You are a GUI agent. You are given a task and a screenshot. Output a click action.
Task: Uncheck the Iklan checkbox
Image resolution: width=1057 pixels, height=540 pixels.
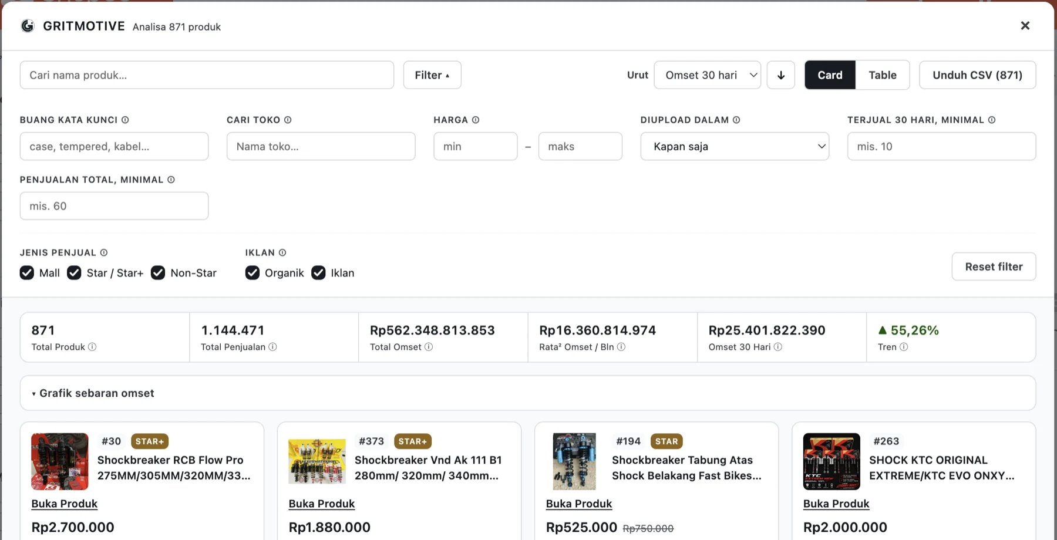(318, 273)
